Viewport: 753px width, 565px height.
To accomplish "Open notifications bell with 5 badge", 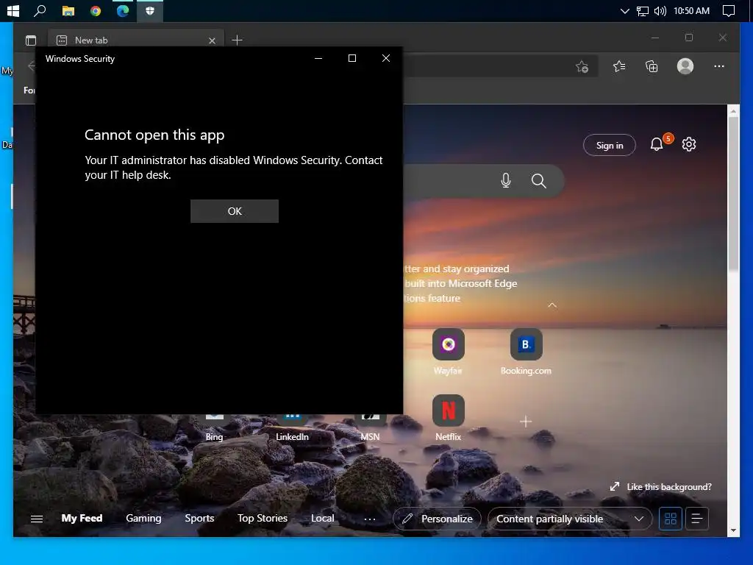I will (x=657, y=144).
